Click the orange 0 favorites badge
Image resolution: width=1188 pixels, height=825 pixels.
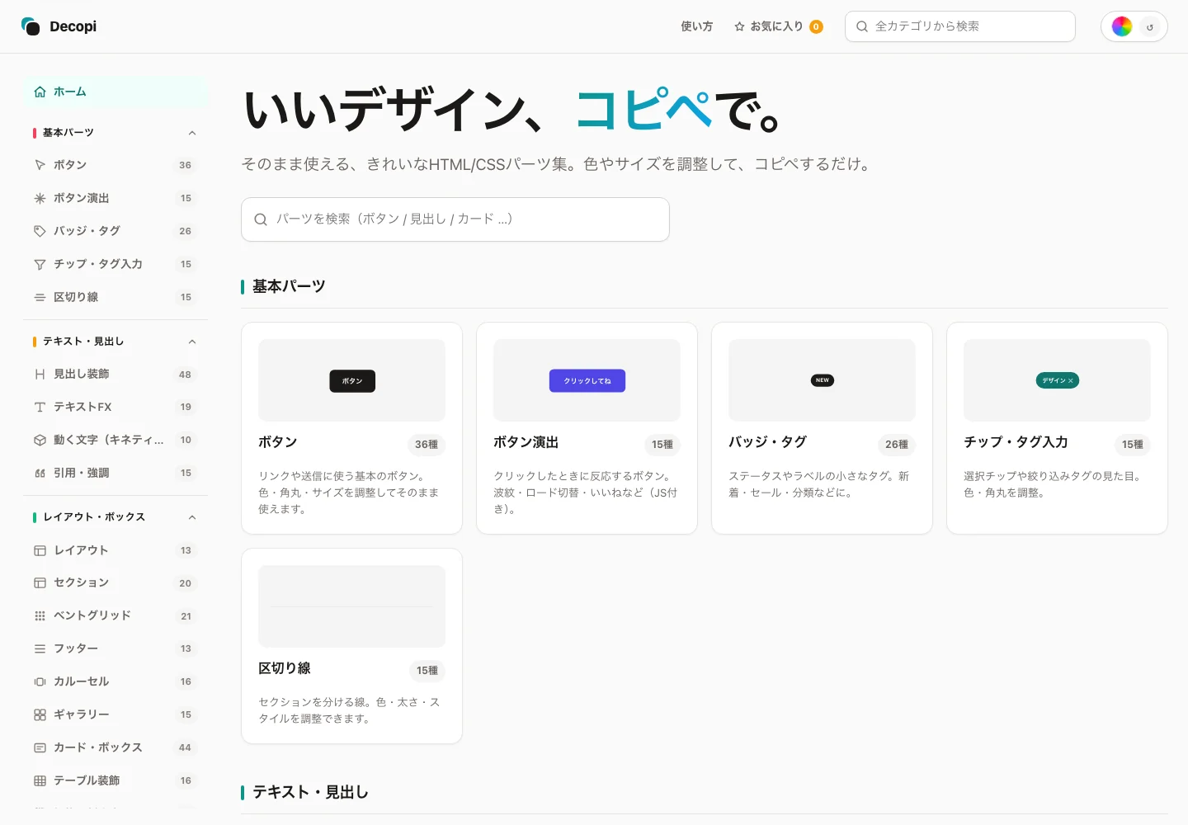[x=816, y=26]
